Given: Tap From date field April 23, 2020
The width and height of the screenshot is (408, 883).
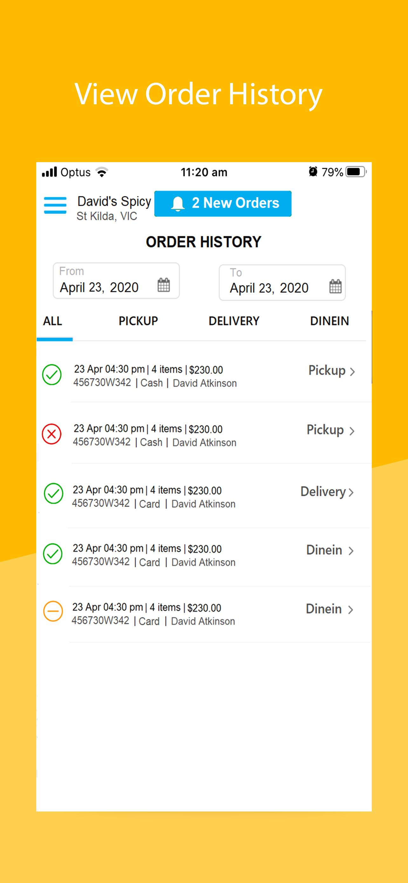Looking at the screenshot, I should [x=116, y=281].
